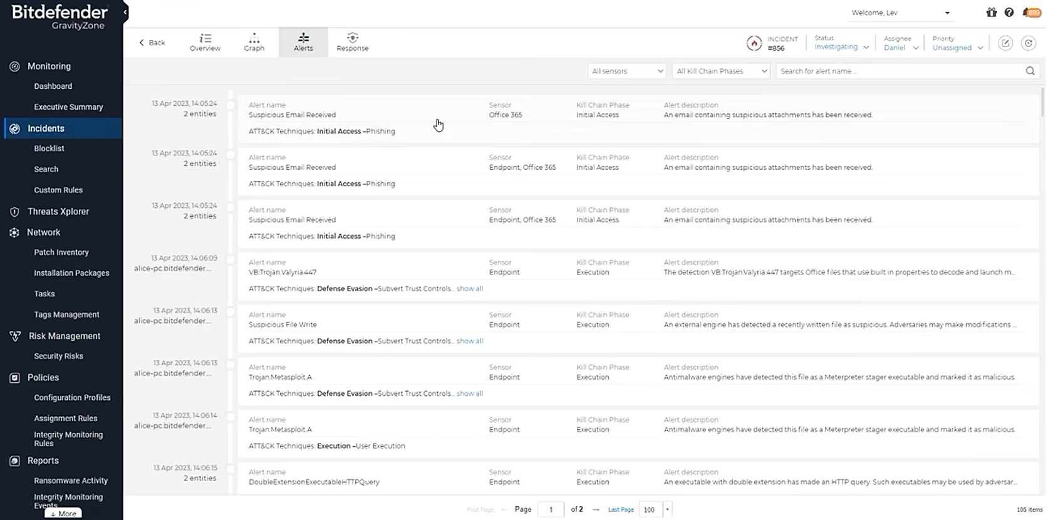The image size is (1053, 520).
Task: Open Configuration Profiles in the sidebar
Action: [72, 398]
